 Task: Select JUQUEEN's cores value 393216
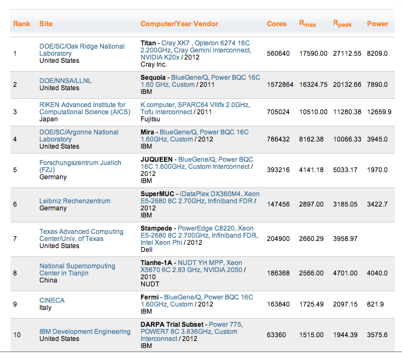[x=278, y=170]
